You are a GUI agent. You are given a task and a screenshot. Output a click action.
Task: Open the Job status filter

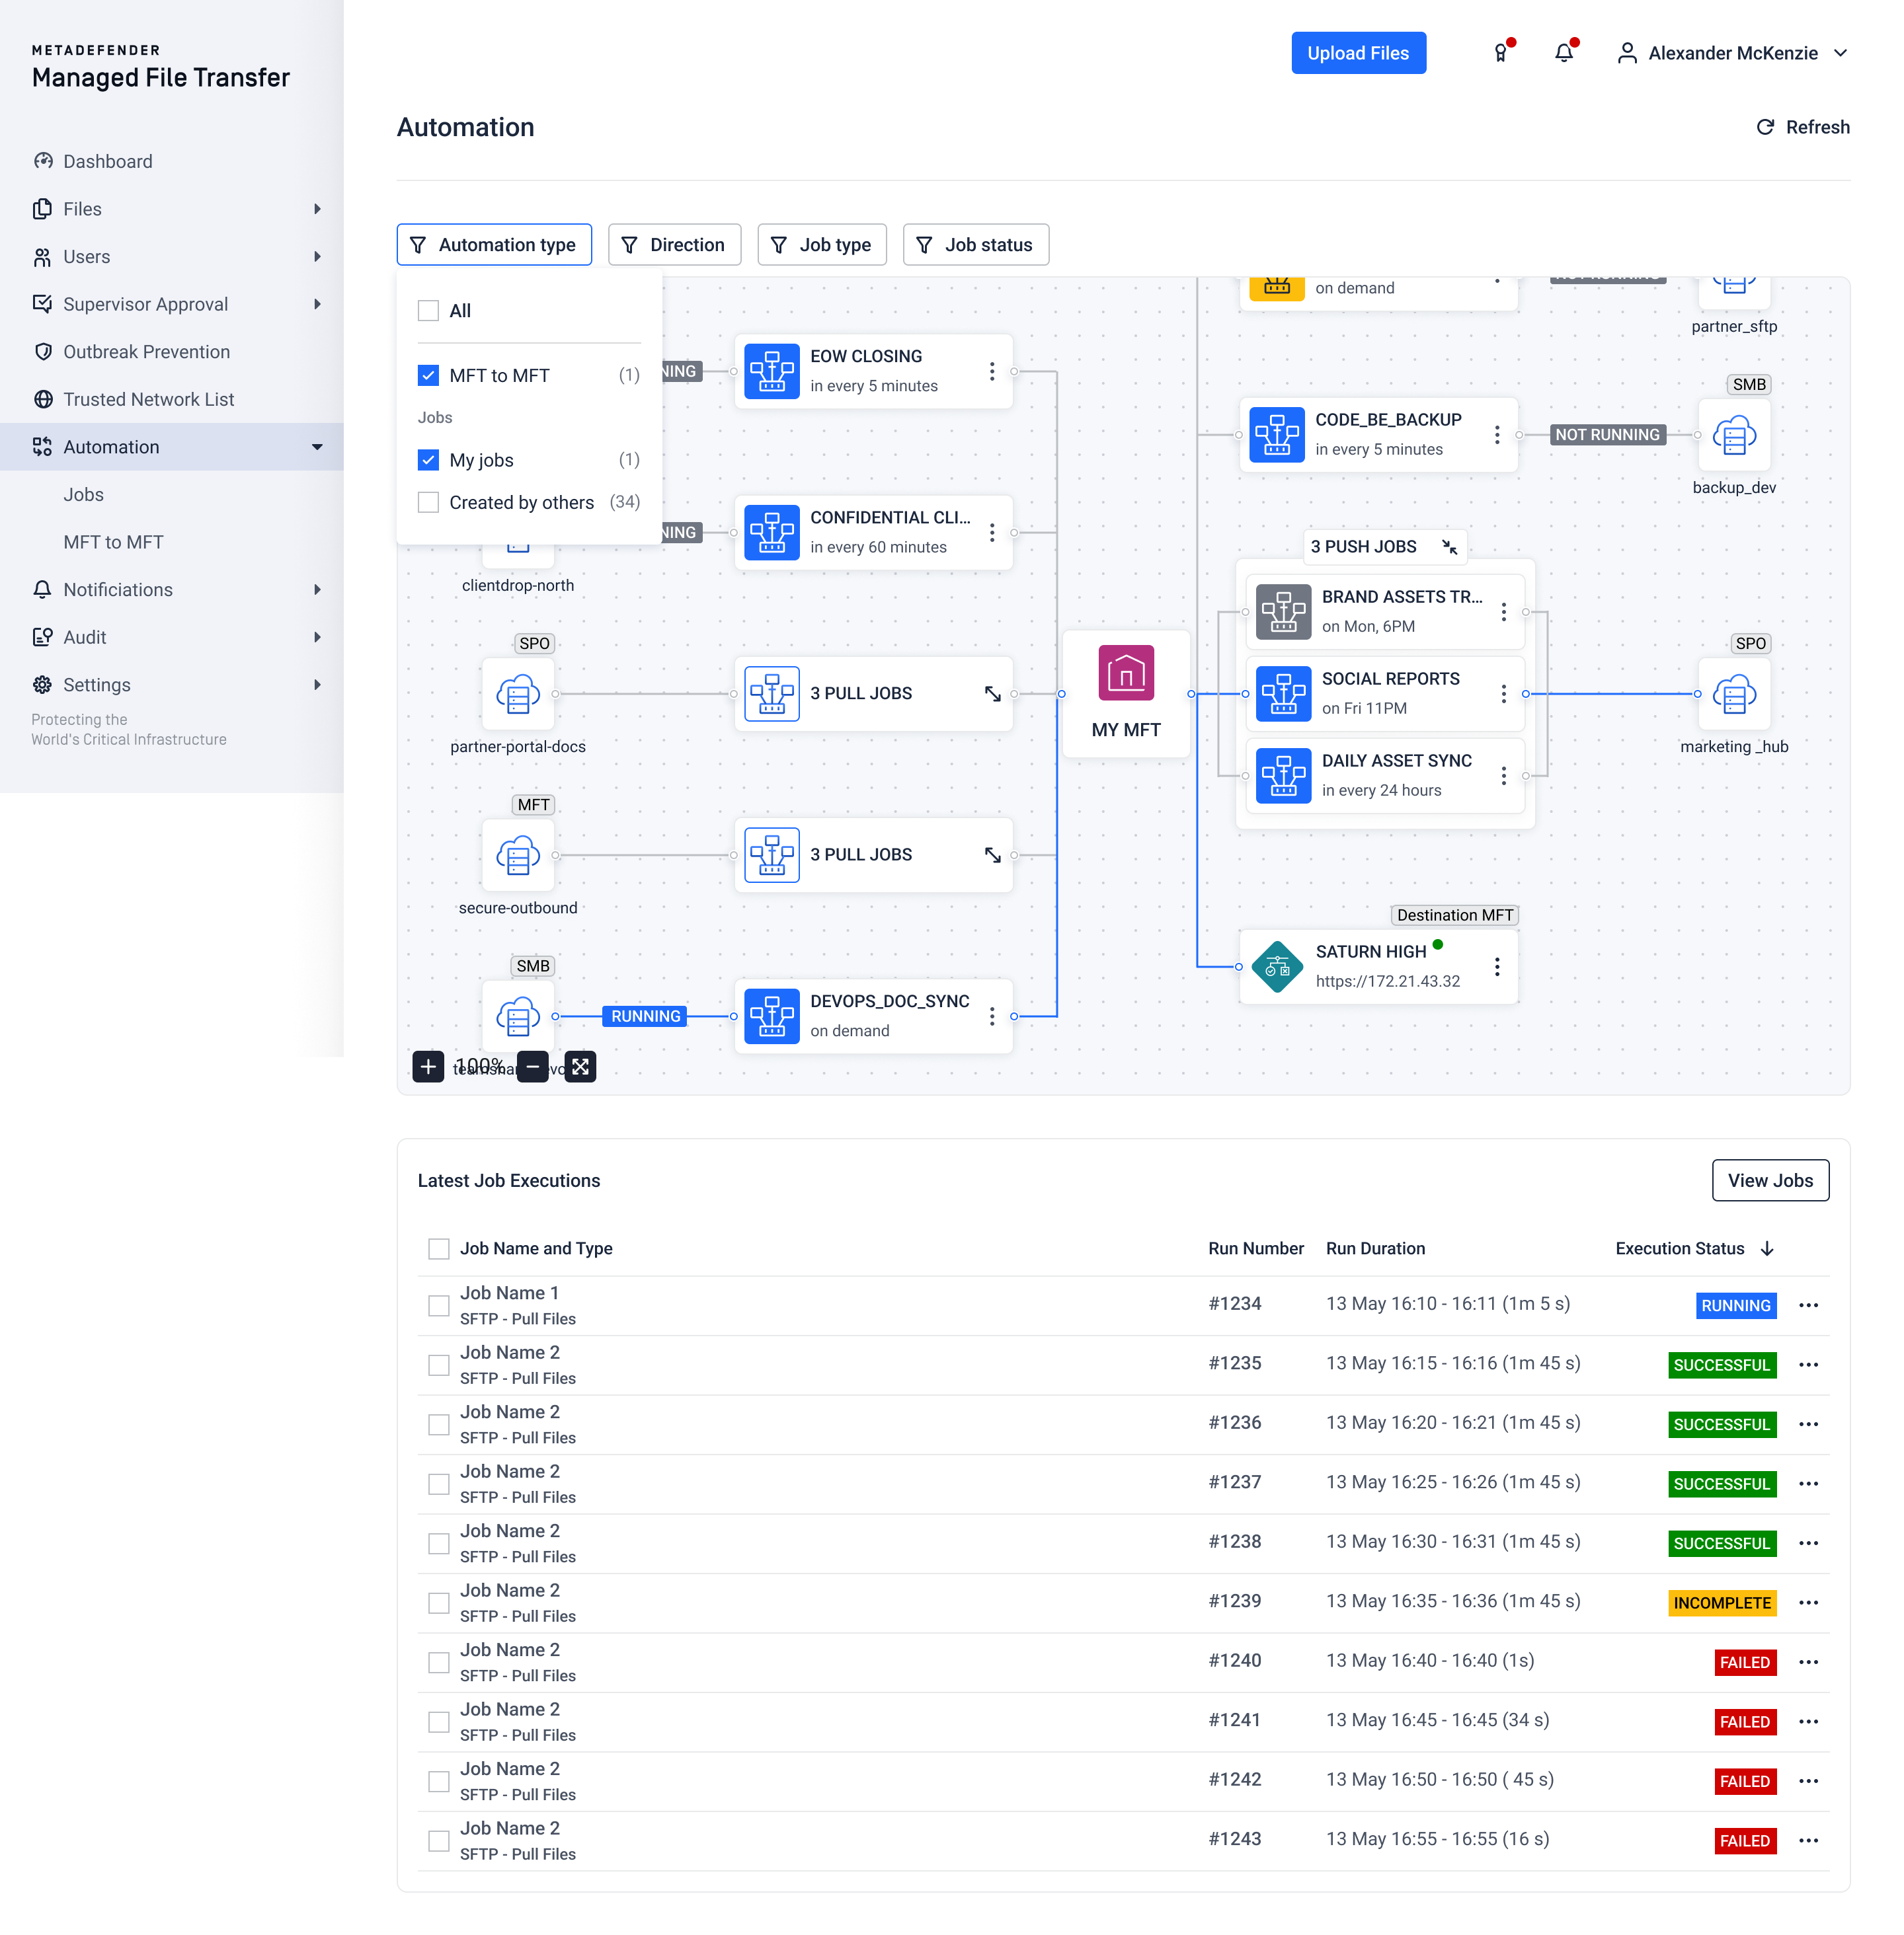(x=976, y=245)
